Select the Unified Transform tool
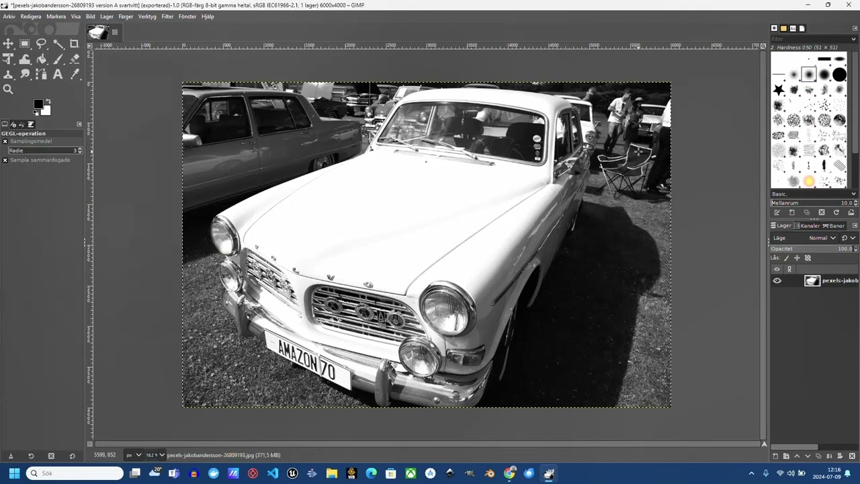The width and height of the screenshot is (860, 484). tap(8, 59)
